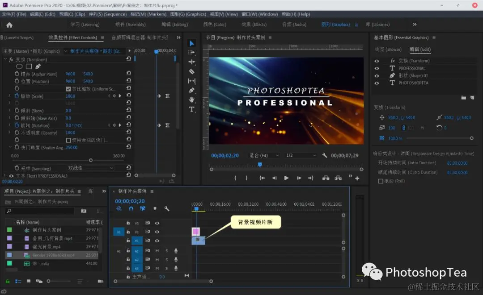Open timeline display settings wrench
This screenshot has width=483, height=295.
click(167, 209)
